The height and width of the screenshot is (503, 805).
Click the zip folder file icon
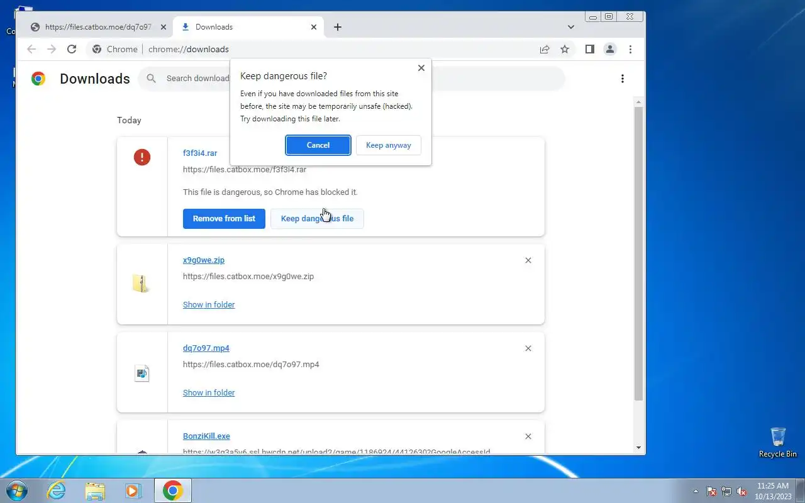(142, 284)
